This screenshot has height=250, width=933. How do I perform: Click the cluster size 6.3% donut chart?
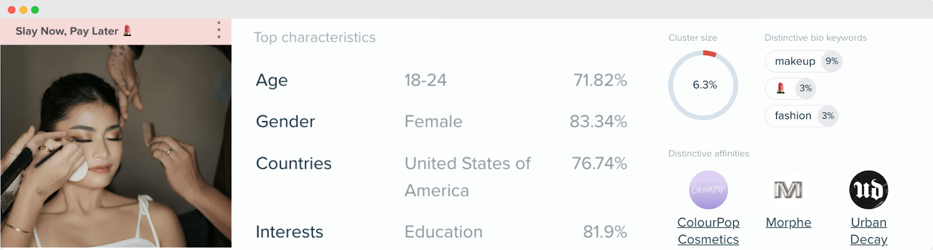[x=703, y=85]
